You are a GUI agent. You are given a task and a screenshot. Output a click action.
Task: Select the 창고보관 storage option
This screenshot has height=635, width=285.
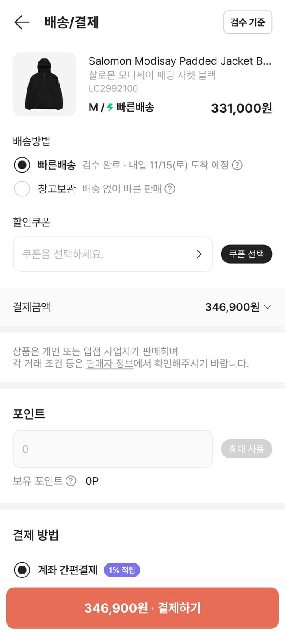click(x=22, y=189)
